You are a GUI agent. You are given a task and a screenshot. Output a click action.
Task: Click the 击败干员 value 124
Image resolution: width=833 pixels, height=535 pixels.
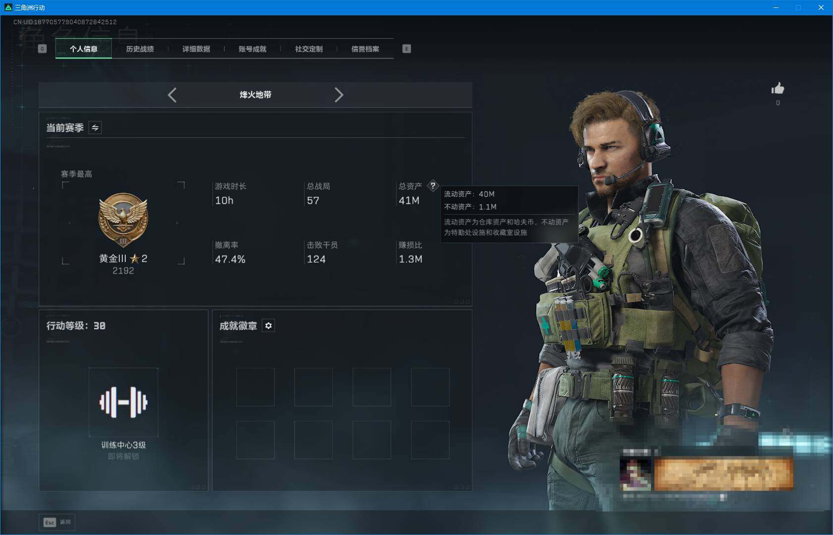pyautogui.click(x=316, y=259)
